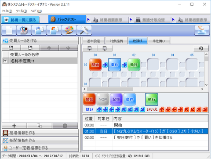Click the grid horizontal scrollbar right arrow
The image size is (211, 159).
point(202,89)
